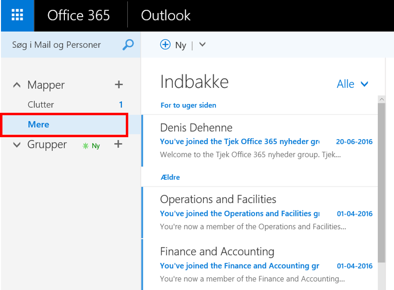Click the Ny new message button label
The height and width of the screenshot is (290, 394).
[x=181, y=45]
